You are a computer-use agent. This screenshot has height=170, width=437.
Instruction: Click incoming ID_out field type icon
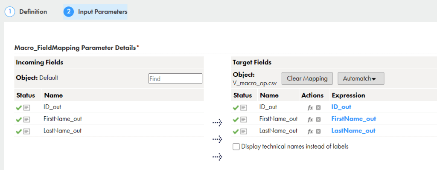[x=27, y=108]
